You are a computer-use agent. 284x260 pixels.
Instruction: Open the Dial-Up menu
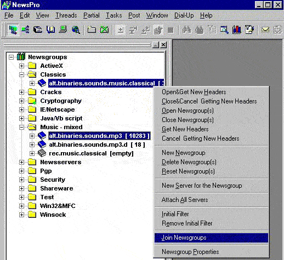pyautogui.click(x=184, y=15)
